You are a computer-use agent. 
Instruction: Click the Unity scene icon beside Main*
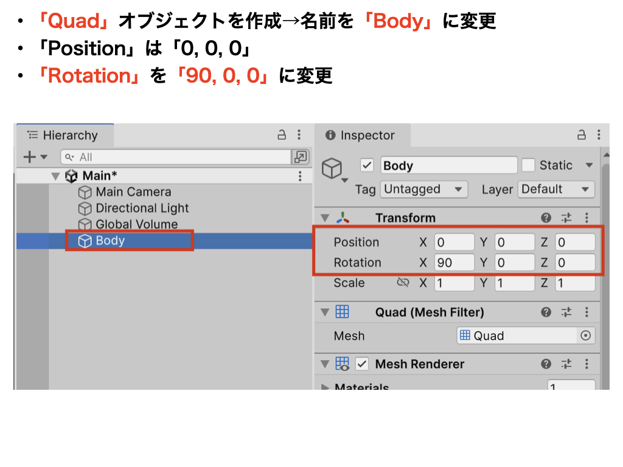71,176
